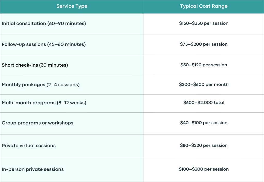Viewport: 264px width, 182px height.
Task: Select the $80–$220 per session cell
Action: [204, 146]
